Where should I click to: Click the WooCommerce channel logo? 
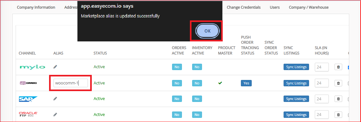pyautogui.click(x=29, y=83)
